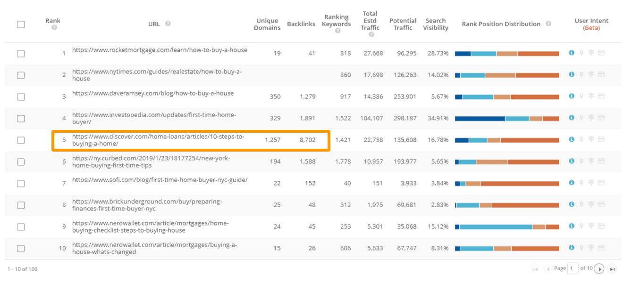The height and width of the screenshot is (282, 624).
Task: Click the potential traffic value 253,901
Action: (x=405, y=97)
